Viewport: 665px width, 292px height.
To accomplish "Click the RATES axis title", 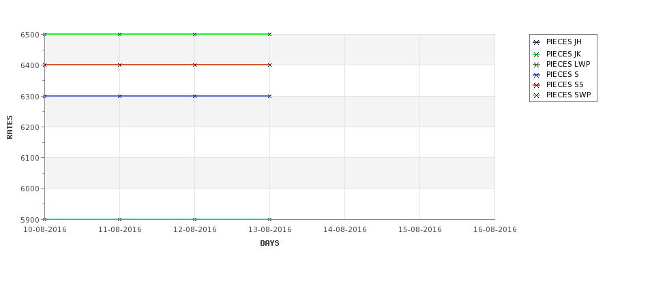I will point(10,127).
